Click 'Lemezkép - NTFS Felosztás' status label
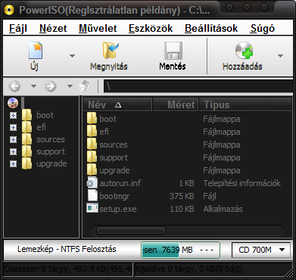296x280 pixels. pos(67,249)
